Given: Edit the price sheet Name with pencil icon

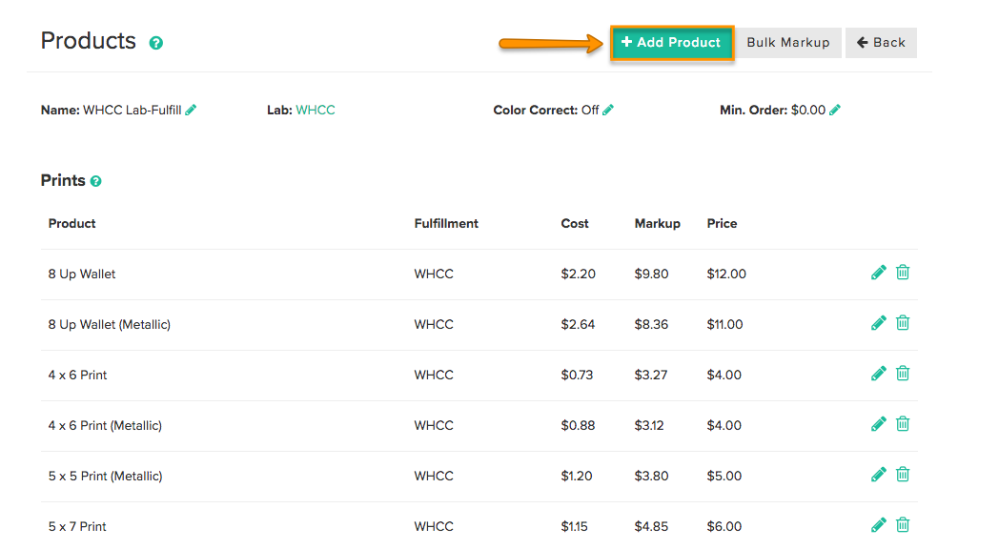Looking at the screenshot, I should click(x=191, y=111).
